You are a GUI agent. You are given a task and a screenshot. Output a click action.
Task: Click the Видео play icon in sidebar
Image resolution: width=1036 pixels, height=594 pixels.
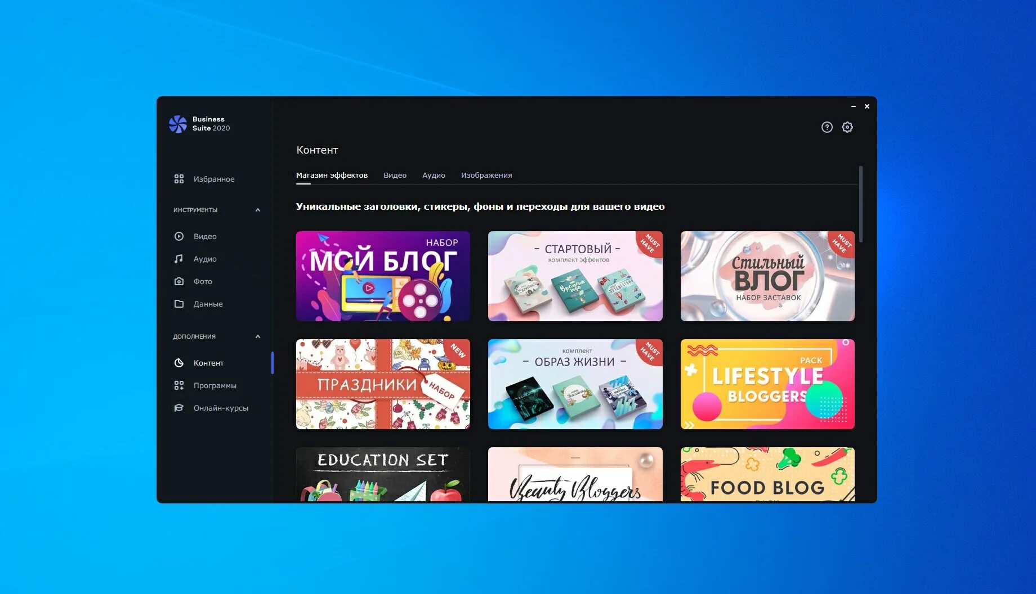pos(179,236)
